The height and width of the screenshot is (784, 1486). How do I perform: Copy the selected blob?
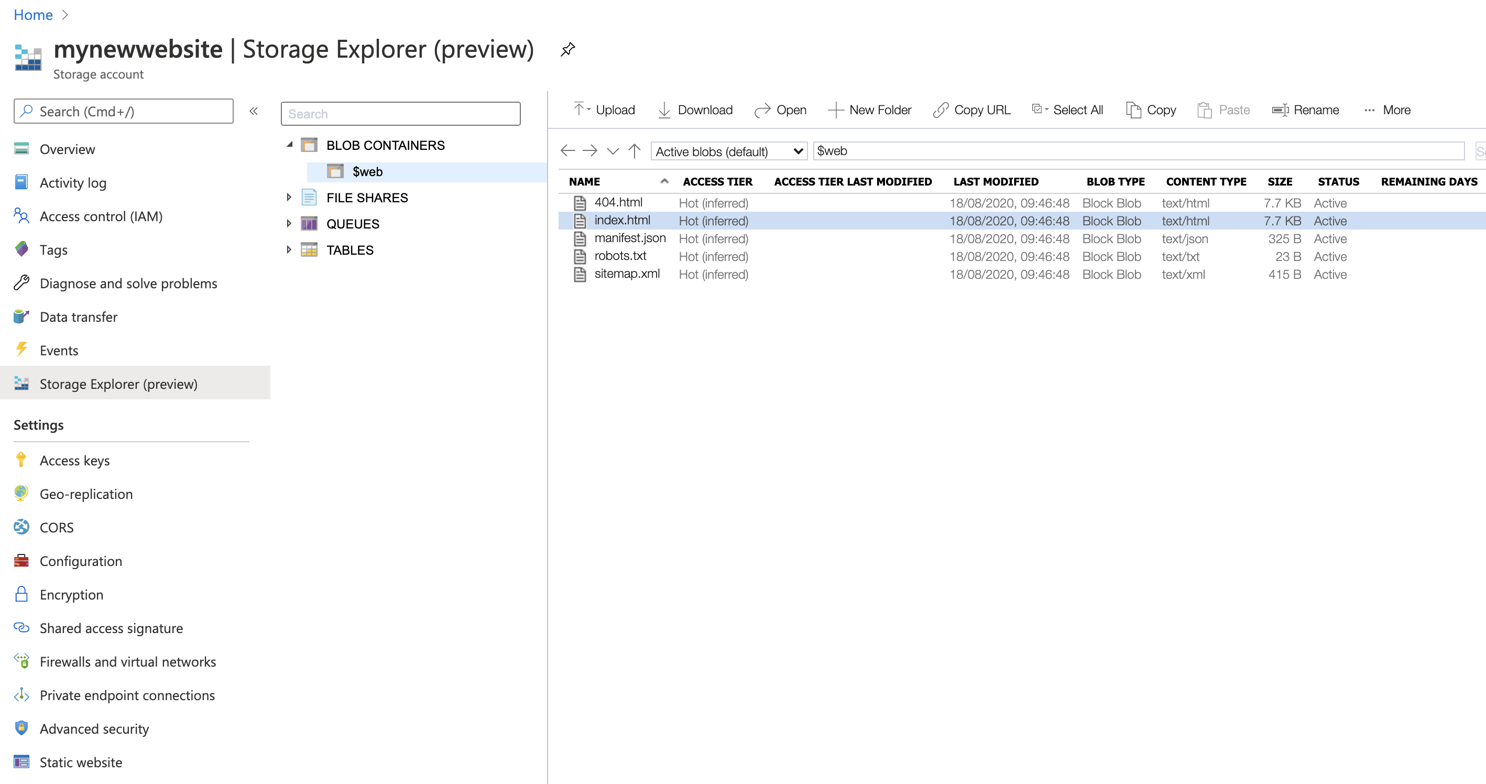1151,110
